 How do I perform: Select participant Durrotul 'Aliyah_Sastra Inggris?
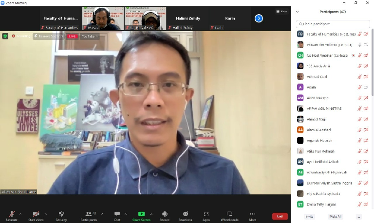coord(333,183)
